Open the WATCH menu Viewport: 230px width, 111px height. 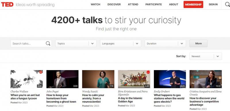95,4
